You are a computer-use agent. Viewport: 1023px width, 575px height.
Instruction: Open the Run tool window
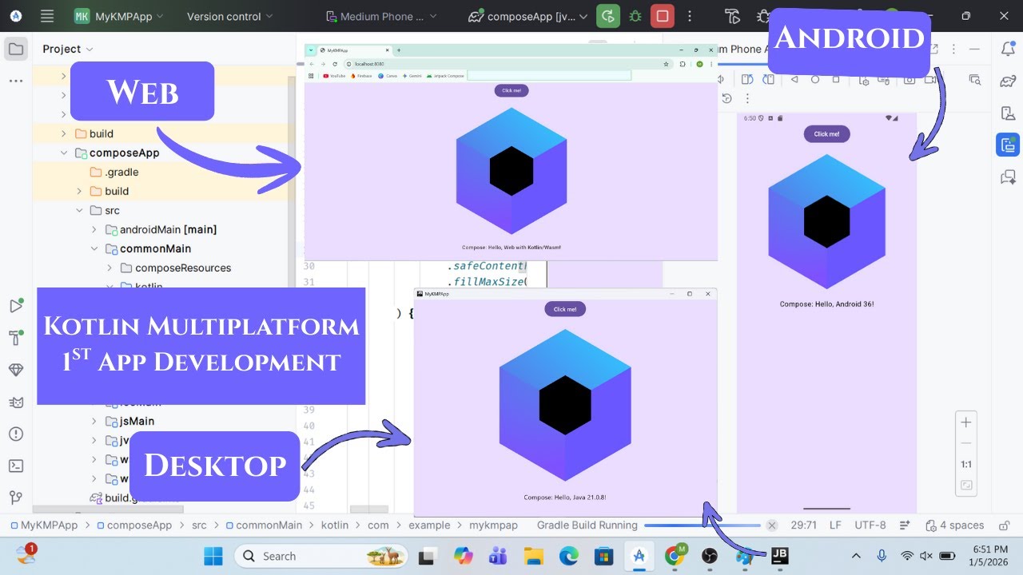(16, 306)
